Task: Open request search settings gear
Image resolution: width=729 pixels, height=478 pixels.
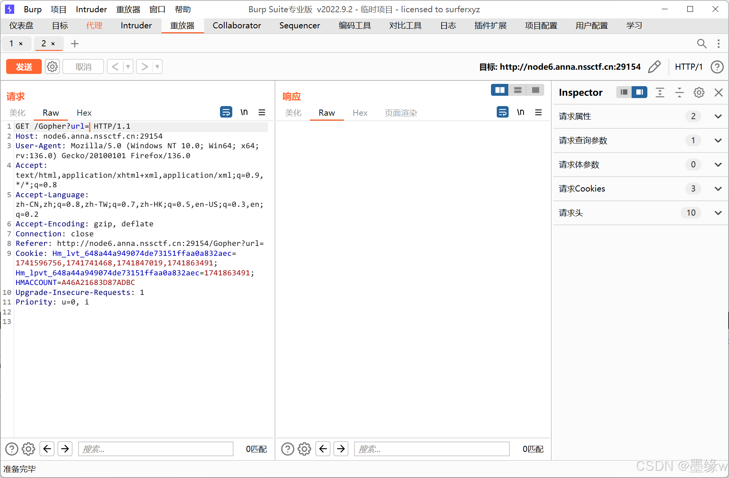Action: click(28, 449)
